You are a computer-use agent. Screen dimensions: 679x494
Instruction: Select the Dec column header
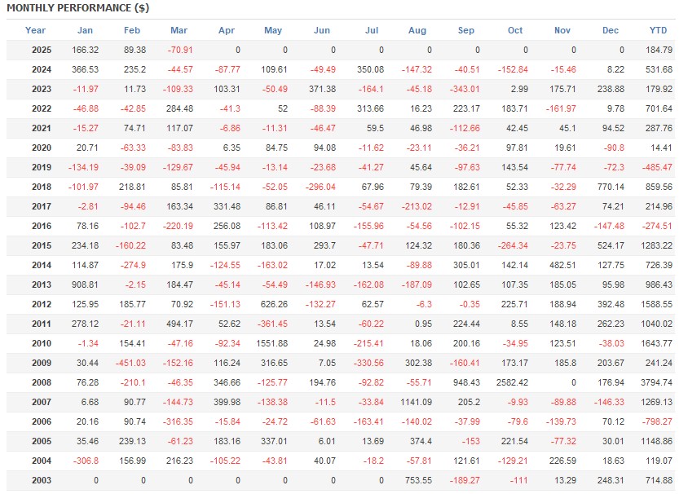(x=611, y=30)
